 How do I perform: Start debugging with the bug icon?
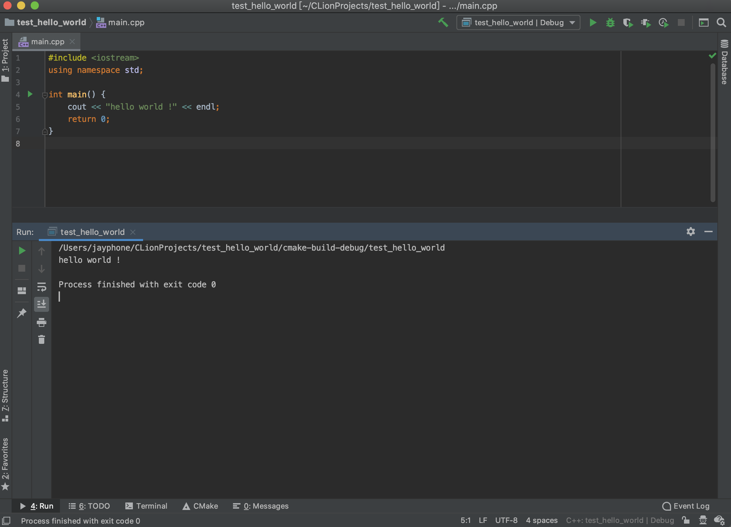coord(610,22)
